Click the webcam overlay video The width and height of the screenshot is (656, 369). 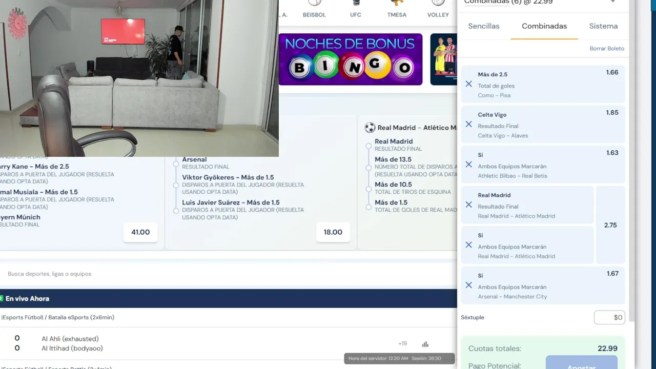[139, 78]
